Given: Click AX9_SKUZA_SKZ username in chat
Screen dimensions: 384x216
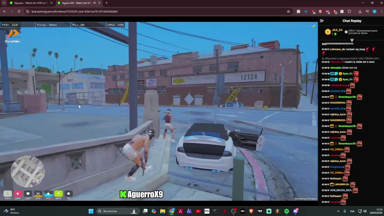Looking at the screenshot, I should coord(341,190).
